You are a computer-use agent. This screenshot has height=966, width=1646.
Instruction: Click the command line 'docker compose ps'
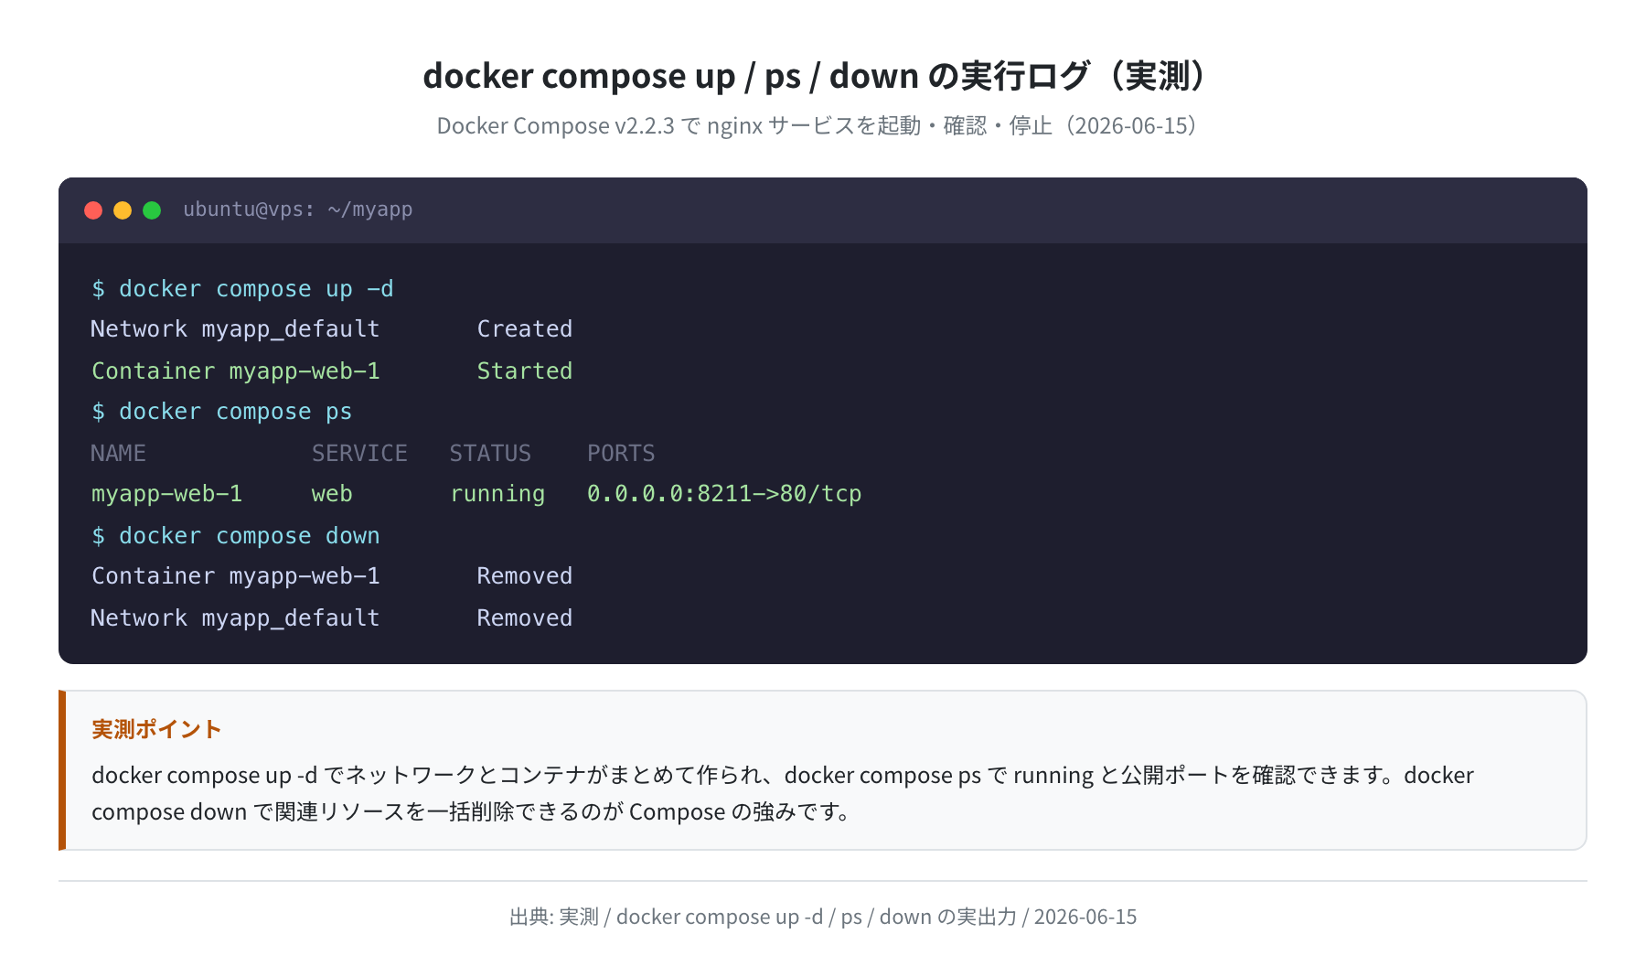pos(221,412)
